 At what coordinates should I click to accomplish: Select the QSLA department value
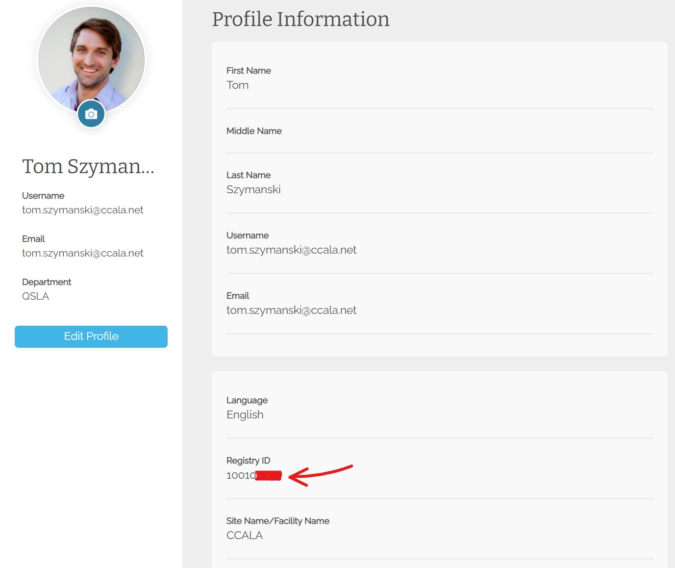pyautogui.click(x=35, y=296)
